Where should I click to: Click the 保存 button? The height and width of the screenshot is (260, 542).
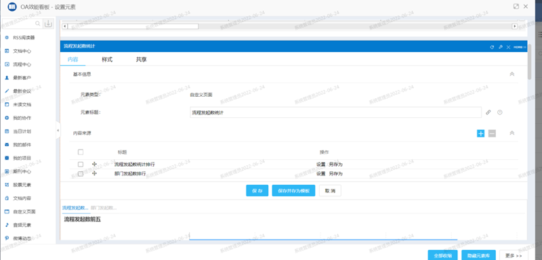257,190
